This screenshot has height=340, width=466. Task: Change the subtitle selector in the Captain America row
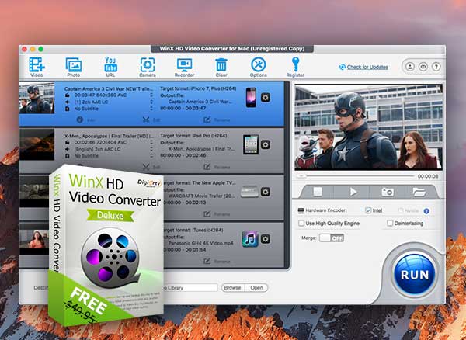pyautogui.click(x=151, y=109)
